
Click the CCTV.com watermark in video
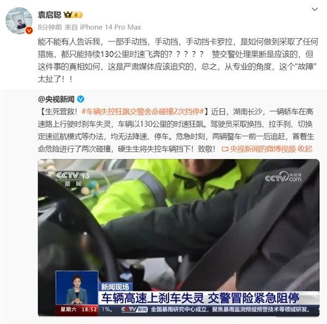click(283, 176)
